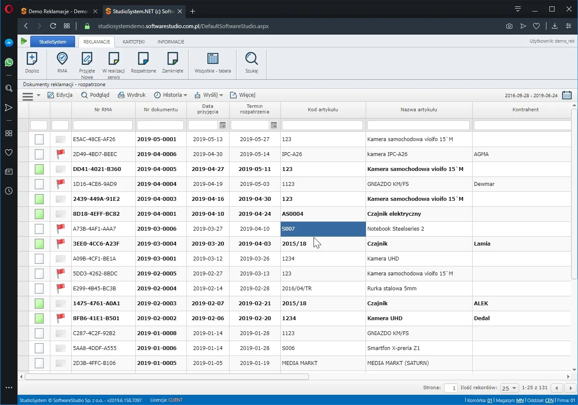The width and height of the screenshot is (578, 405).
Task: Click the Opera snapshot camera icon
Action: coord(509,26)
